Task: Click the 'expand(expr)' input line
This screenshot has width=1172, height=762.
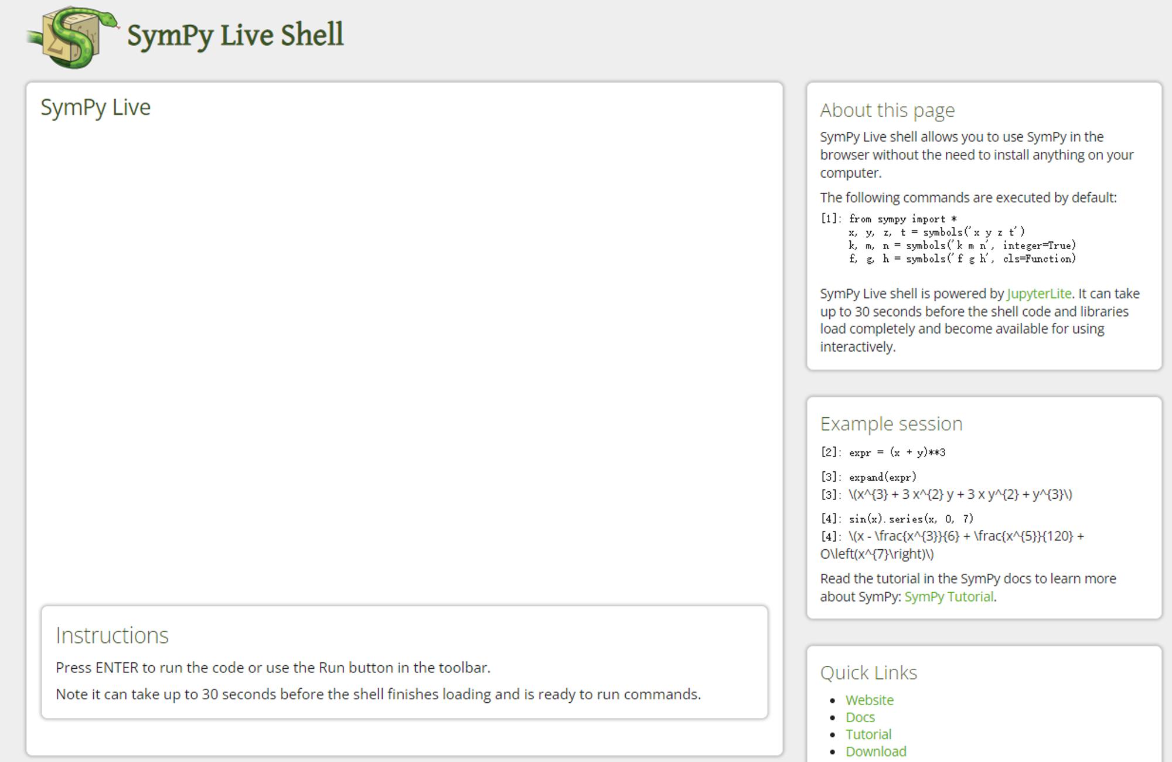Action: 883,477
